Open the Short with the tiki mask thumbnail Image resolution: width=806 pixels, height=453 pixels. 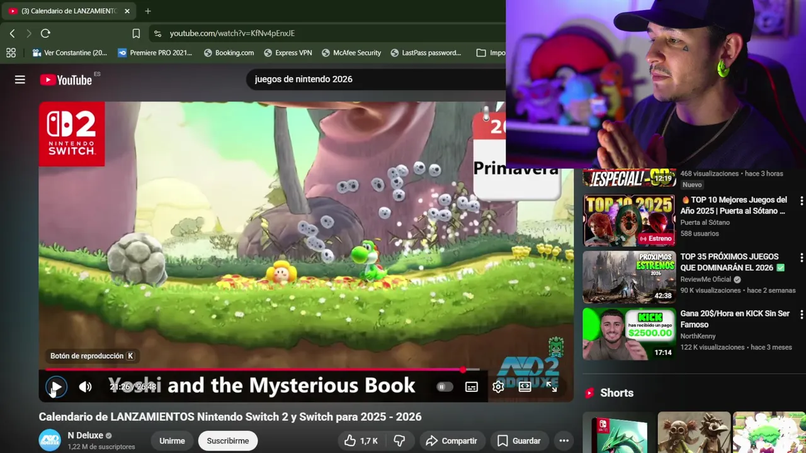tap(694, 432)
